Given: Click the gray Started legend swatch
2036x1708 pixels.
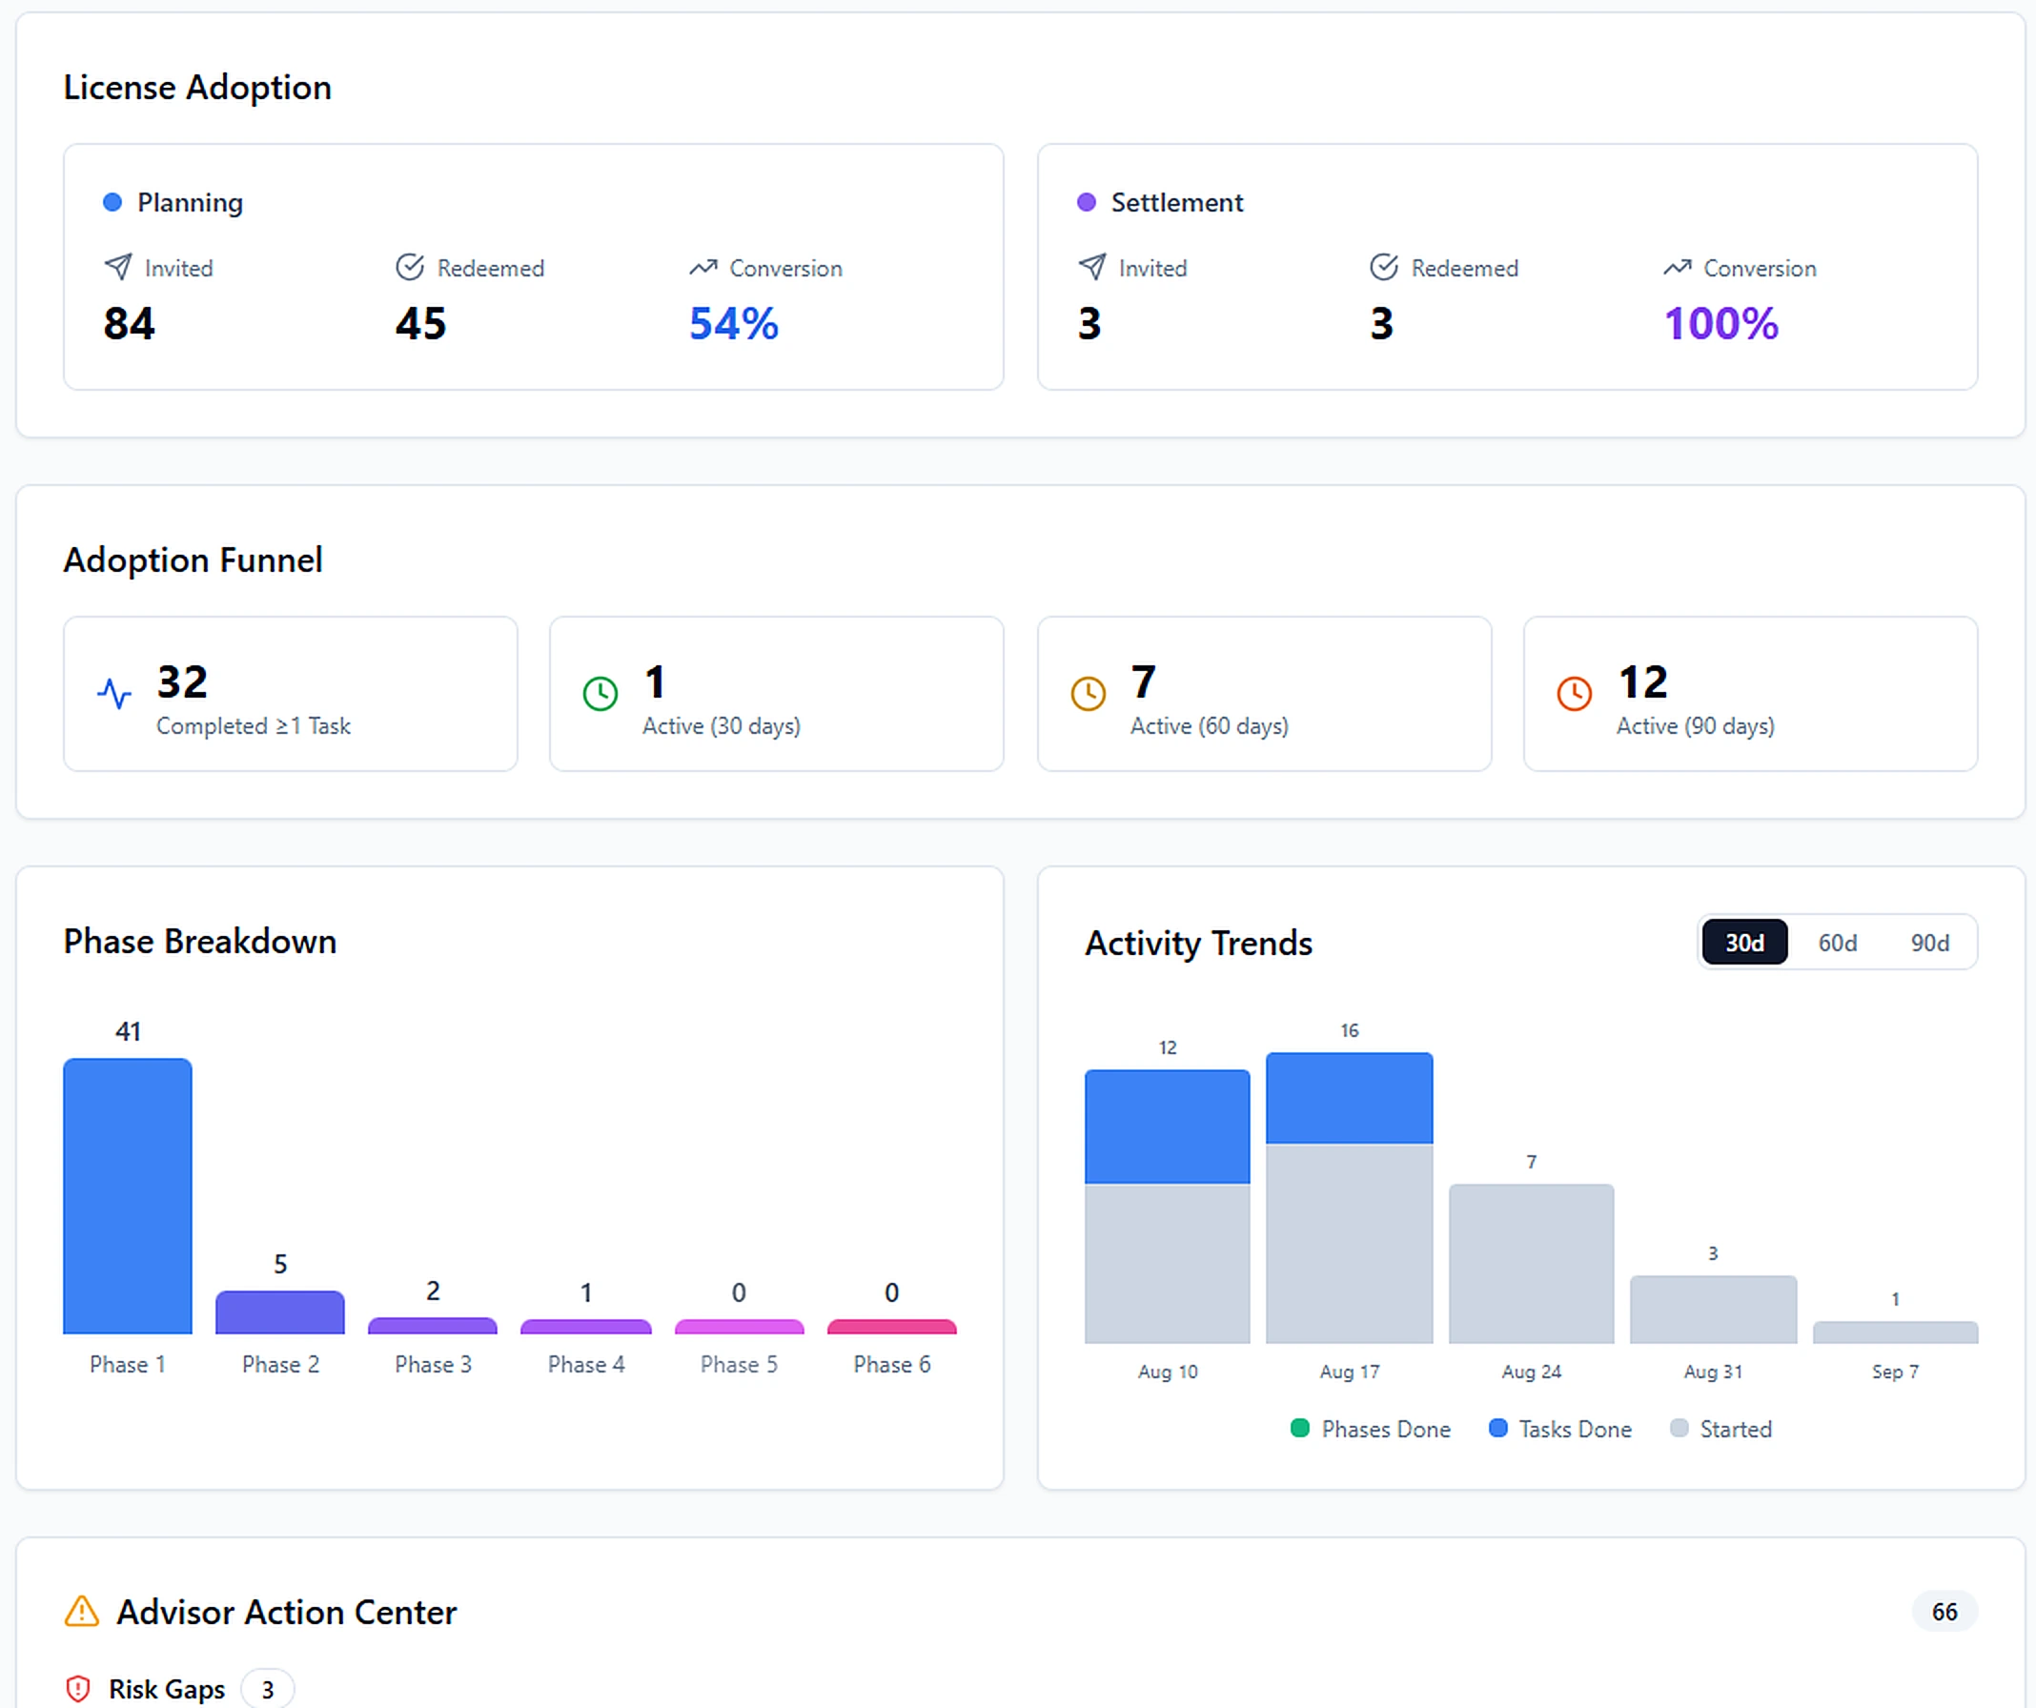Looking at the screenshot, I should point(1680,1428).
